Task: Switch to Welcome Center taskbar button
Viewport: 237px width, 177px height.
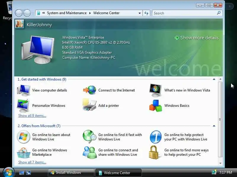Action: [x=118, y=173]
